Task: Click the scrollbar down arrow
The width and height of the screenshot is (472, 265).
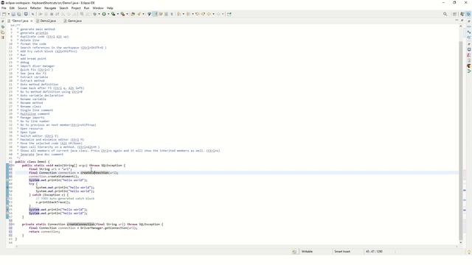Action: click(x=460, y=242)
